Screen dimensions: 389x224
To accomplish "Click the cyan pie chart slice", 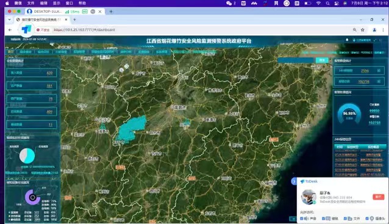I will pos(30,156).
